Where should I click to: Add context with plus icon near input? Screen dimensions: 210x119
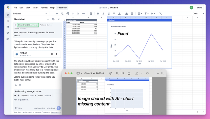pos(15,95)
